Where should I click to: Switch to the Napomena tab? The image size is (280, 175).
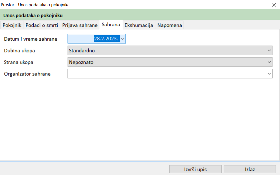tap(170, 25)
